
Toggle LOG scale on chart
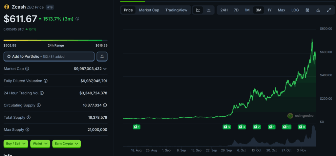point(295,10)
